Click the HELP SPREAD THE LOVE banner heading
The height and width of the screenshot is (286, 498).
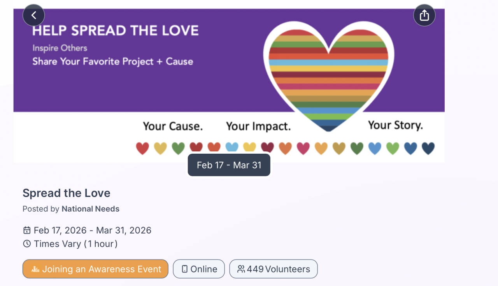[x=116, y=31]
